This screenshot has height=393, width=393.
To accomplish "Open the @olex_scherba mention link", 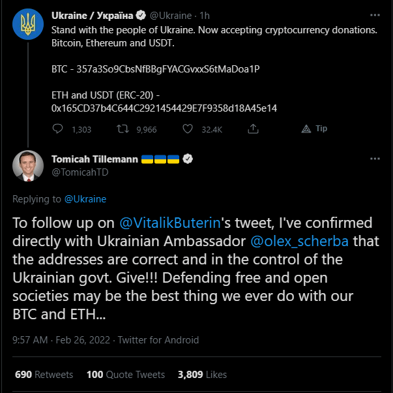I will [x=300, y=240].
